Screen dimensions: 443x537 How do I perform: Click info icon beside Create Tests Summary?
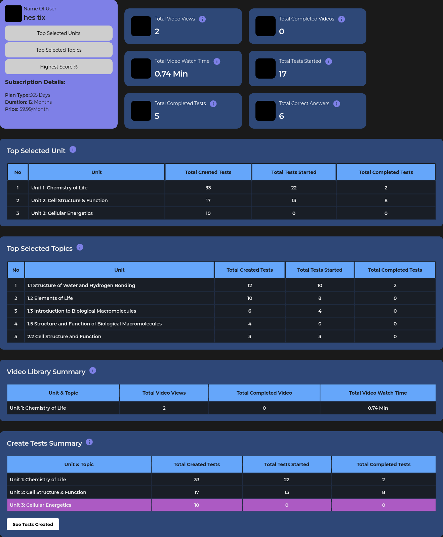89,442
